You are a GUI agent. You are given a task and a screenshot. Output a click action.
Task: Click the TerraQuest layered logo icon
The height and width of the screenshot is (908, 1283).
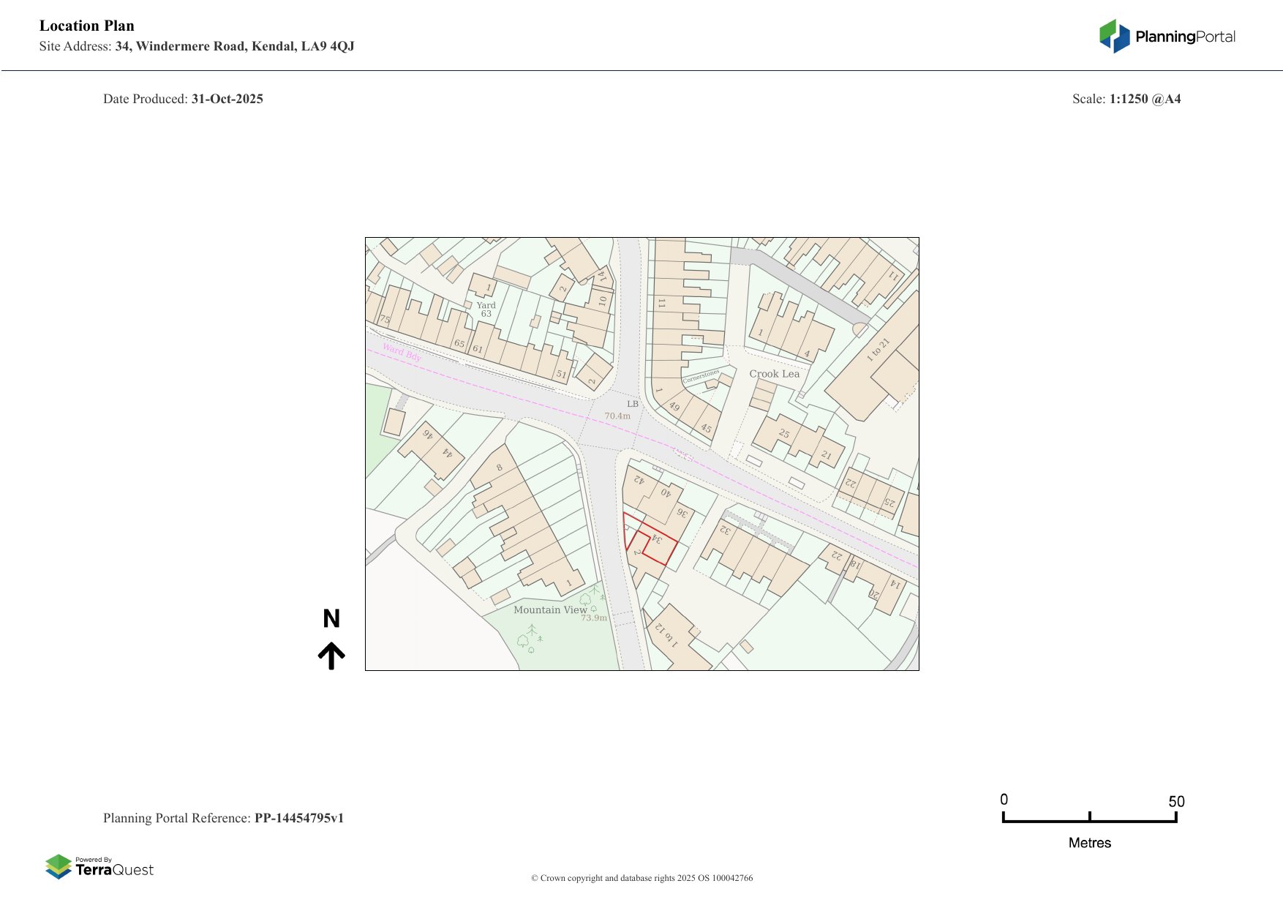pyautogui.click(x=59, y=866)
